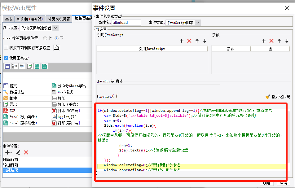The image size is (295, 188).
Task: Click the red X to delete a parameter
Action: coord(271,41)
